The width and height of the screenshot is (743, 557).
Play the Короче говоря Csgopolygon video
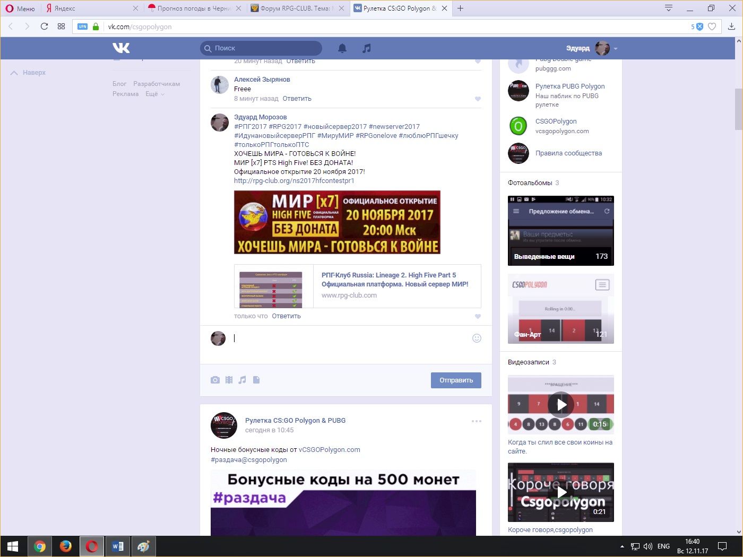[x=561, y=492]
